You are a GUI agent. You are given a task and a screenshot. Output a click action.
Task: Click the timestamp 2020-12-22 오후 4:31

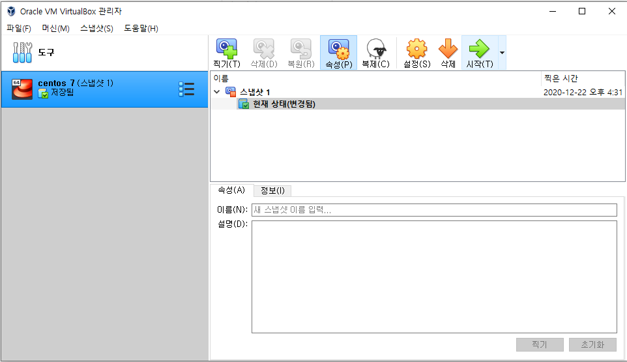click(x=583, y=93)
